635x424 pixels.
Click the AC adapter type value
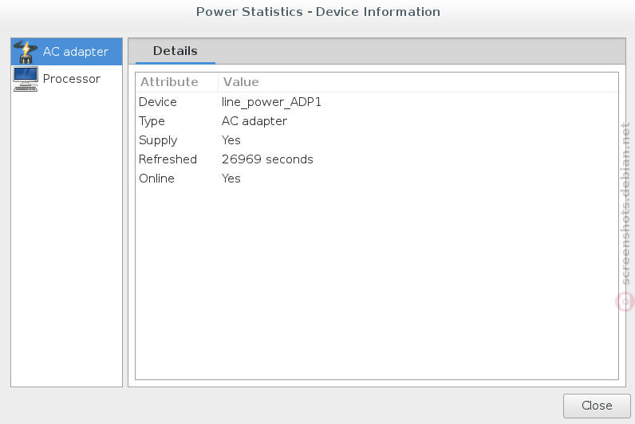point(254,121)
